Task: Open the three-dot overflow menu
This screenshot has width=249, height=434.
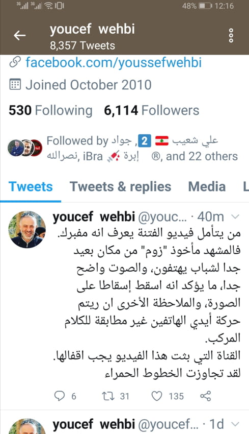Action: pos(231,36)
